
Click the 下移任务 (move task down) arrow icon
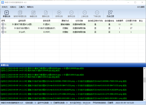pos(97,13)
